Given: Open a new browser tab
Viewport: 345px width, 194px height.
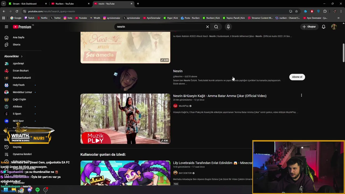Looking at the screenshot, I should point(138,4).
